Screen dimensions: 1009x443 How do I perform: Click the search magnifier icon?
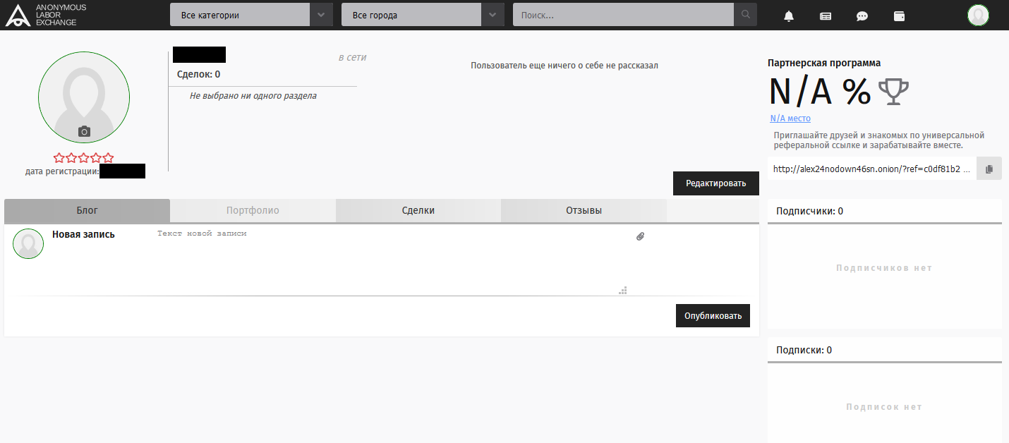point(745,15)
